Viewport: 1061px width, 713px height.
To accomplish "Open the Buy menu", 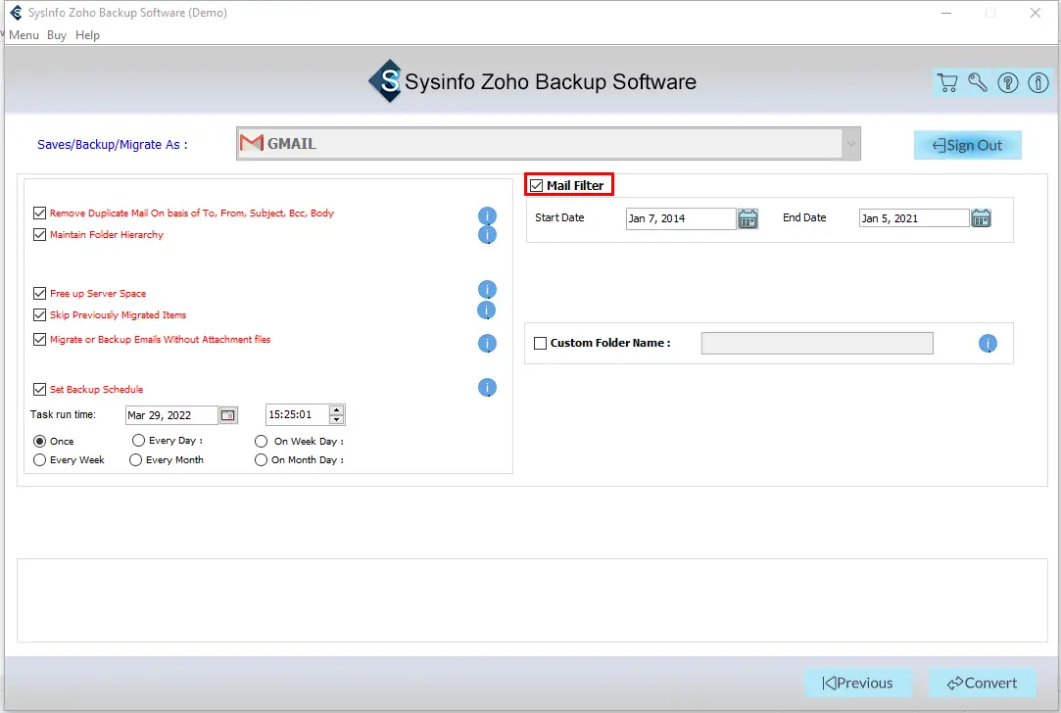I will (57, 35).
